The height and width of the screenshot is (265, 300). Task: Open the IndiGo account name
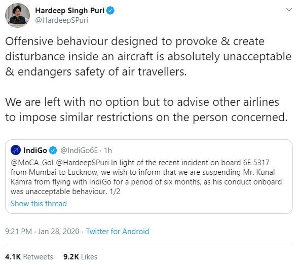click(35, 150)
